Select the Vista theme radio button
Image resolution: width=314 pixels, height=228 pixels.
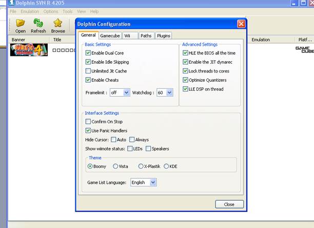coord(115,166)
